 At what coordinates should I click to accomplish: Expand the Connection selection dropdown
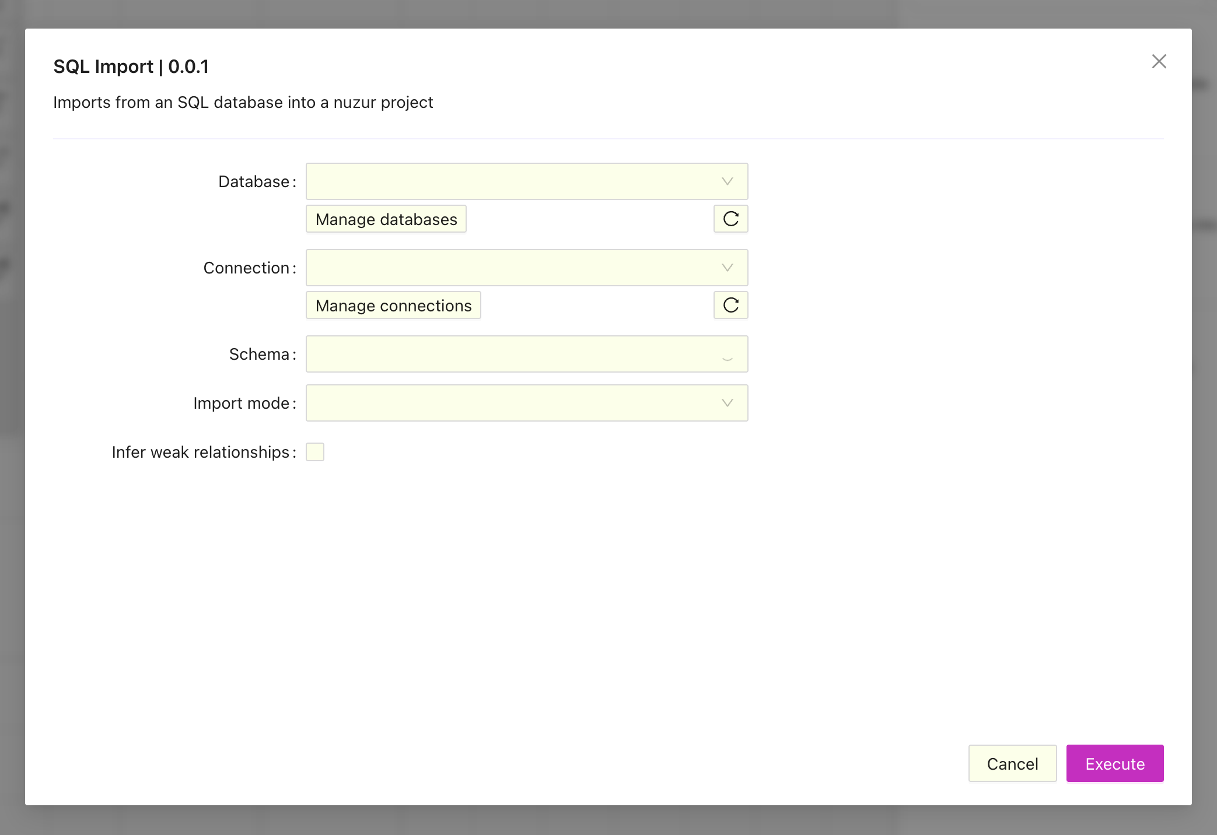726,268
